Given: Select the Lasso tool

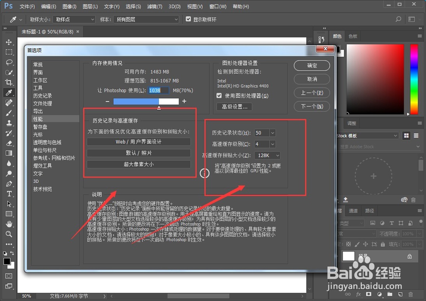Looking at the screenshot, I should pyautogui.click(x=9, y=62).
